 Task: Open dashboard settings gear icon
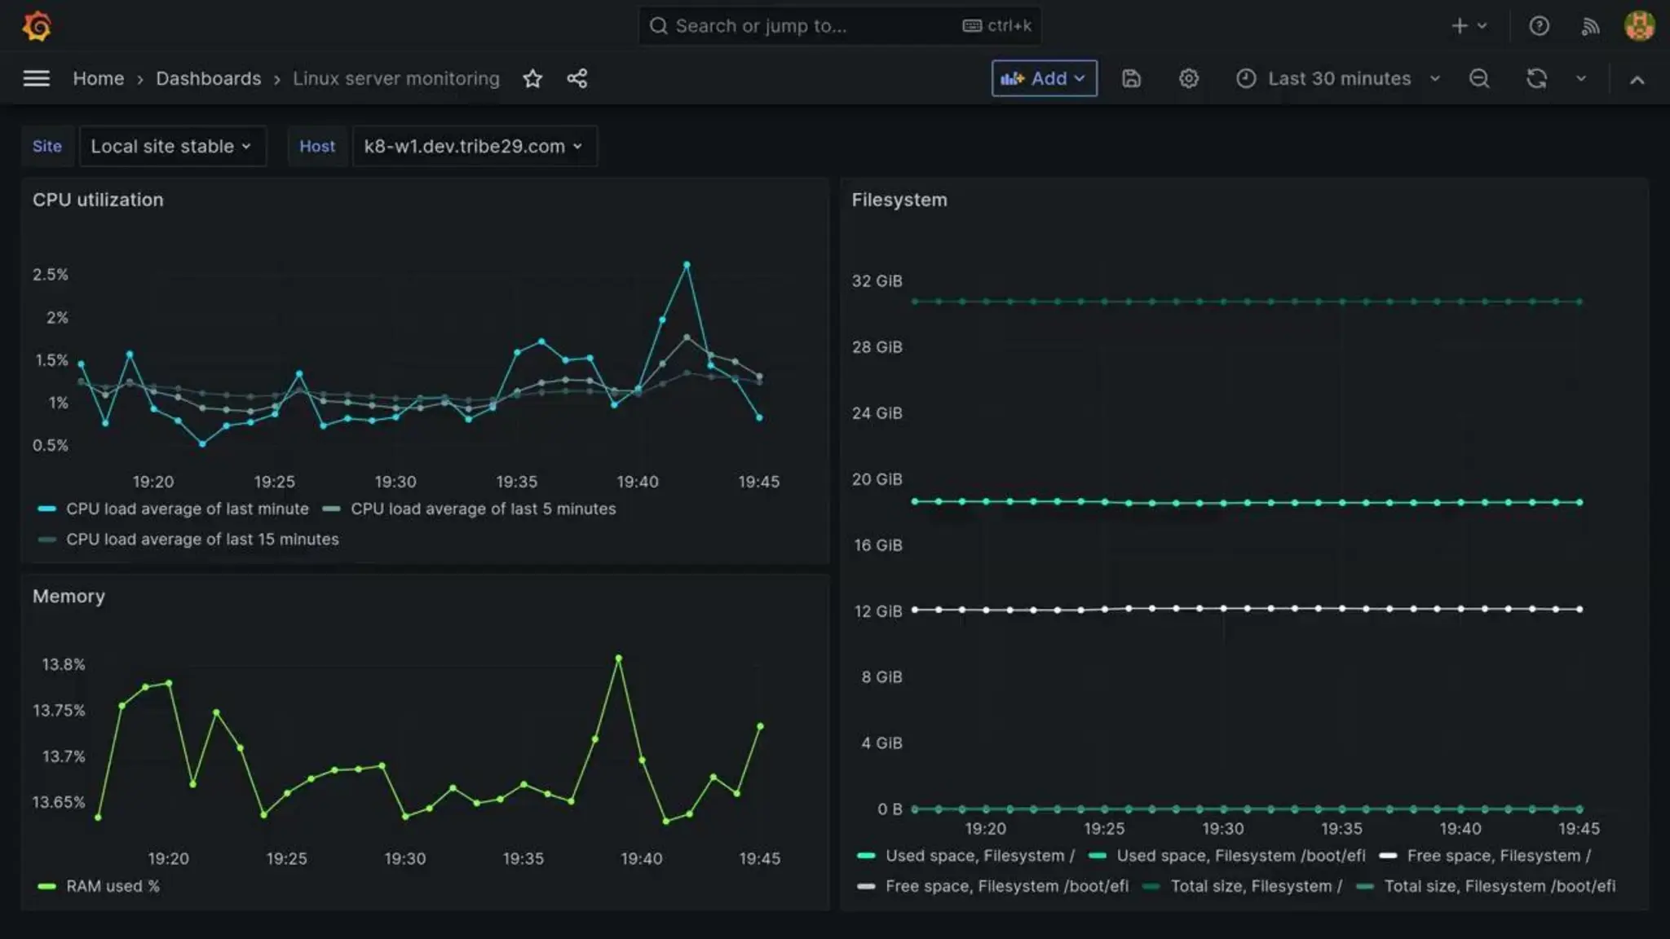[1189, 78]
